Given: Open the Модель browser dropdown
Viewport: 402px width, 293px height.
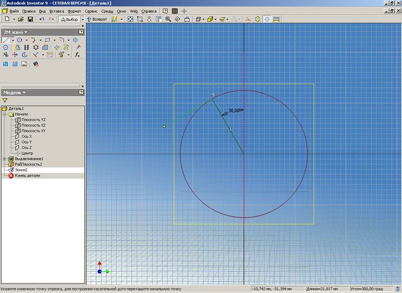Looking at the screenshot, I should coord(14,93).
